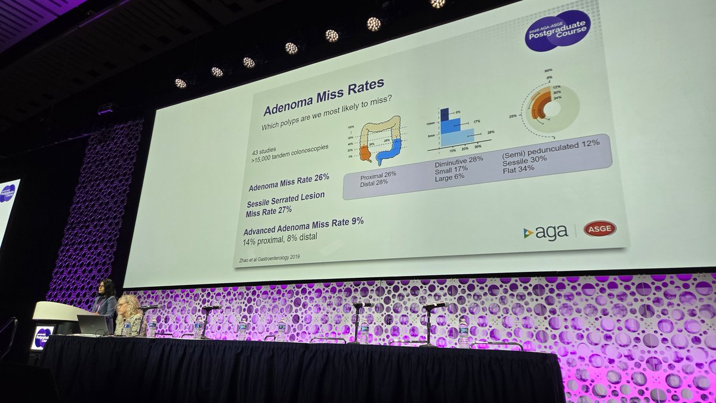Click the aga logo on the slide
The height and width of the screenshot is (403, 716).
click(545, 233)
